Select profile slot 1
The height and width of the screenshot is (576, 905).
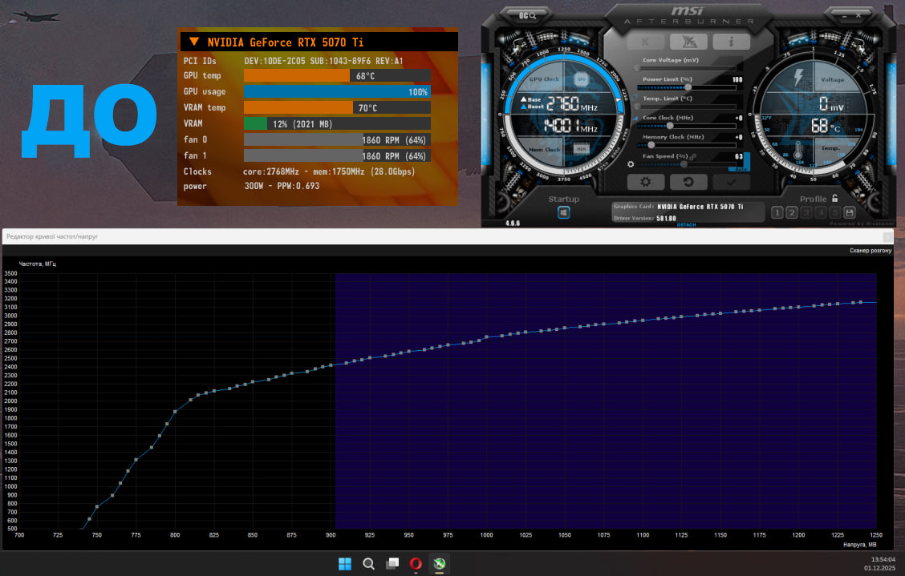click(777, 212)
